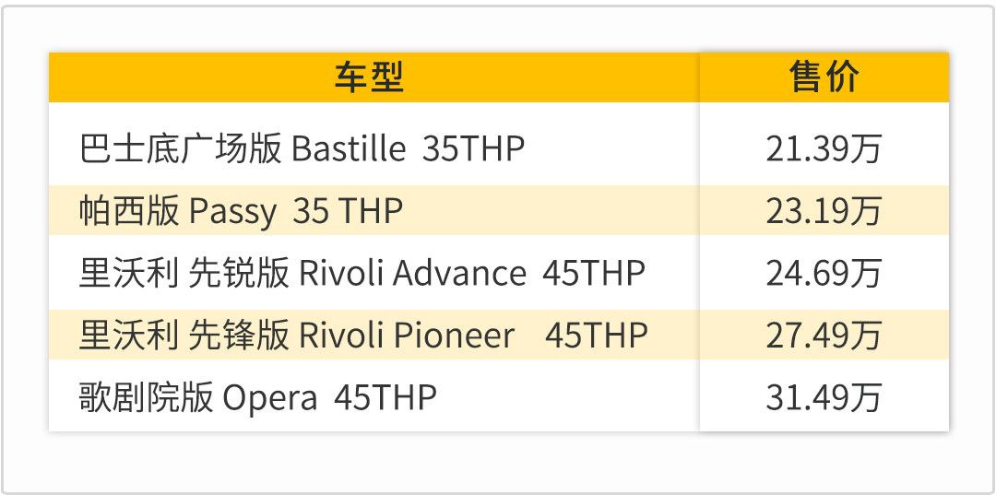Click the 歌剧院版 Chinese model name
The width and height of the screenshot is (996, 495).
[147, 397]
